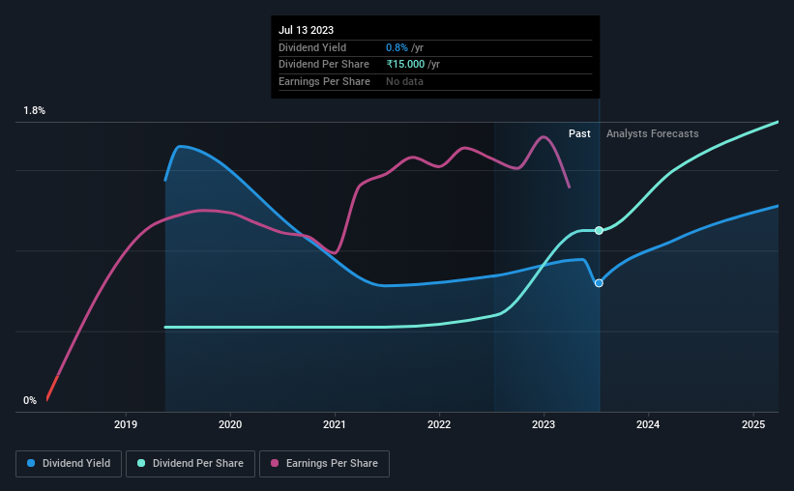This screenshot has height=491, width=794.
Task: Click the 2025 x-axis label
Action: pos(753,424)
